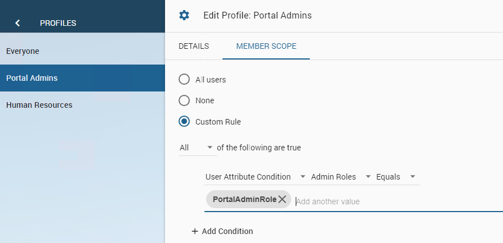Select the Portal Admins profile entry

(32, 78)
